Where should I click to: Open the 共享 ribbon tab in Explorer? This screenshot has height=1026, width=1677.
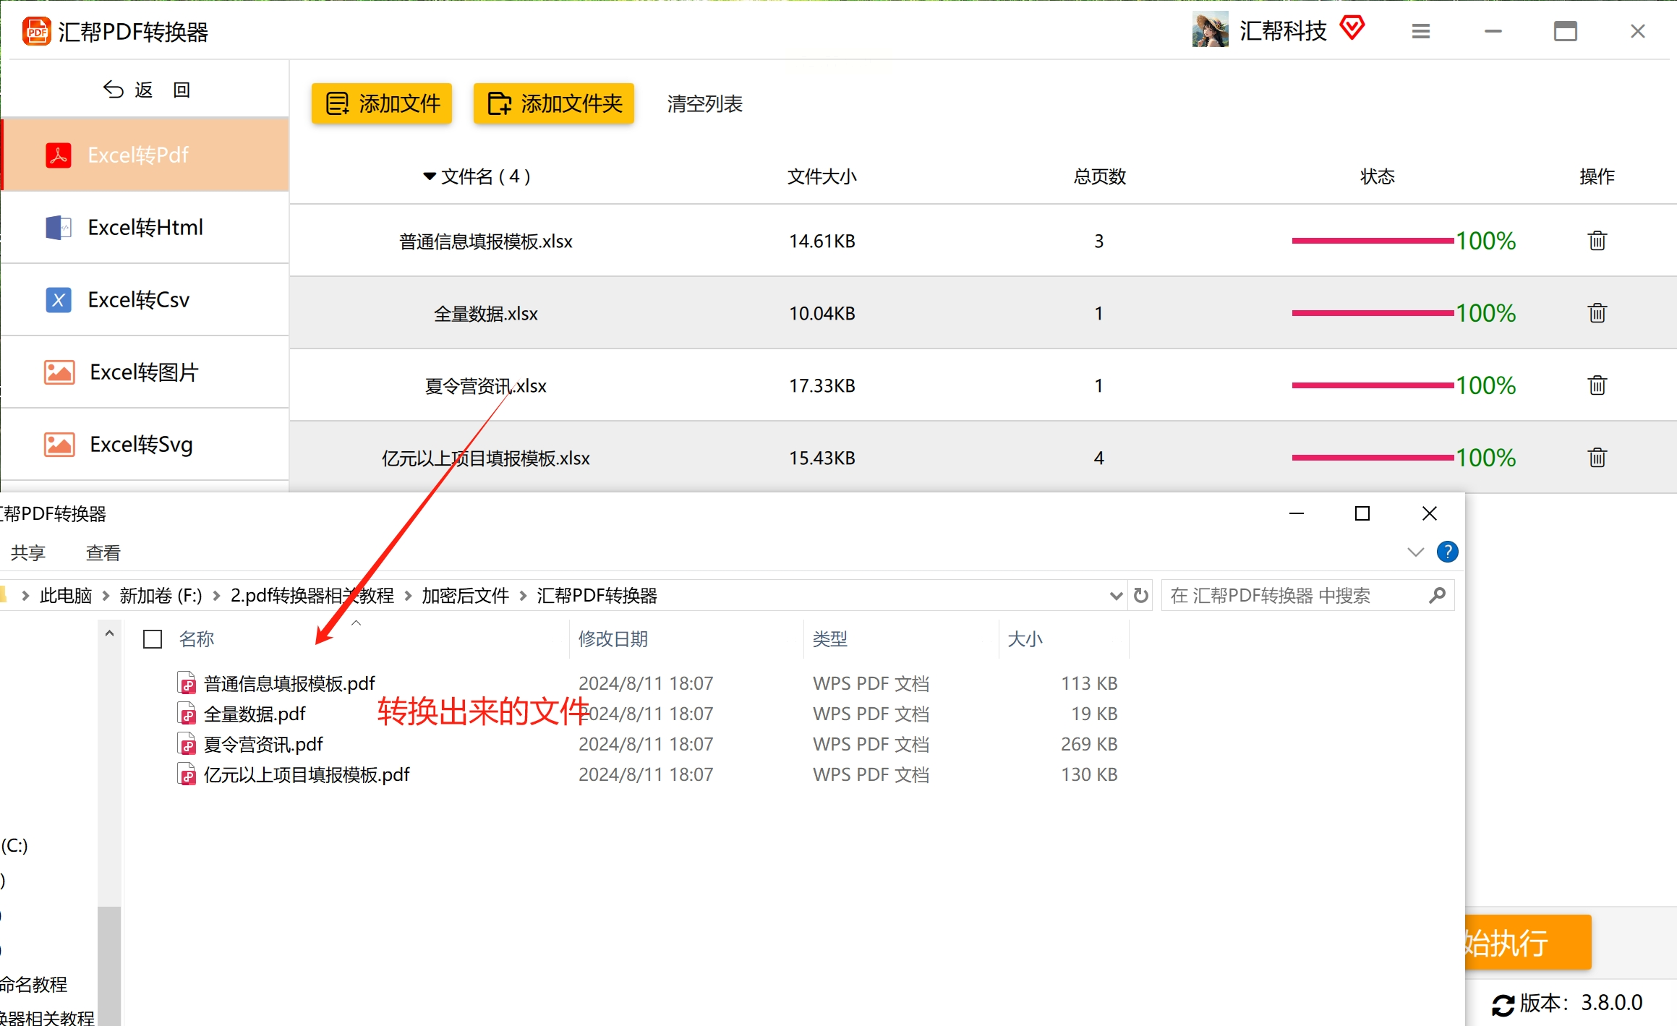(28, 552)
